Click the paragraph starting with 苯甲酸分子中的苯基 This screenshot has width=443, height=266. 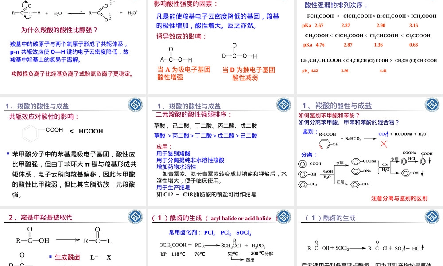click(x=74, y=174)
